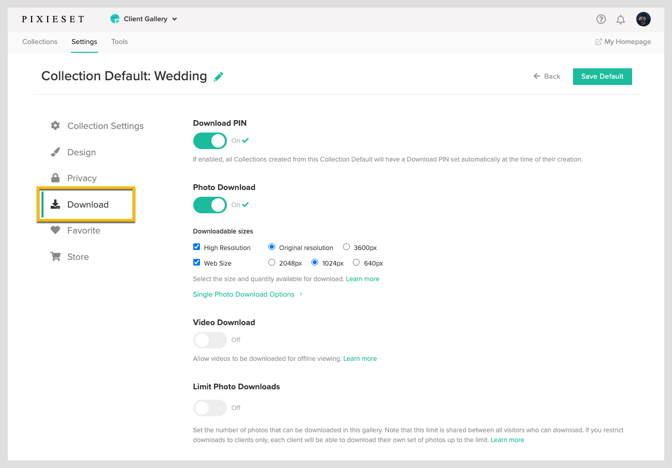Click the Back text link
The image size is (672, 468).
click(x=552, y=76)
